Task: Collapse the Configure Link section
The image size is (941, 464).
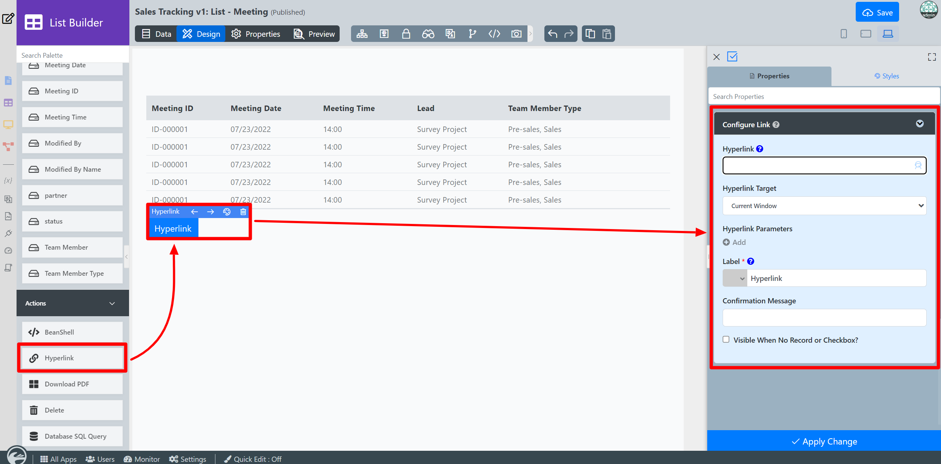Action: click(920, 124)
